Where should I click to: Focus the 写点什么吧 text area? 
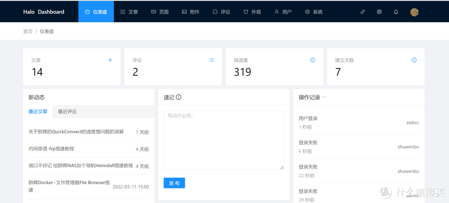(x=224, y=140)
